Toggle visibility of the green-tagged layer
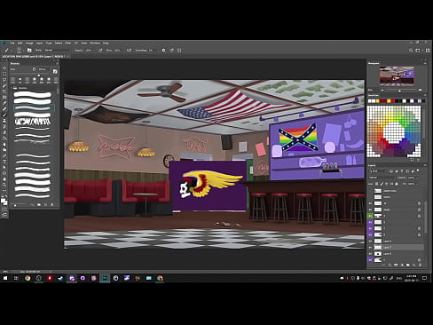Viewport: 433px width, 325px height. point(370,216)
